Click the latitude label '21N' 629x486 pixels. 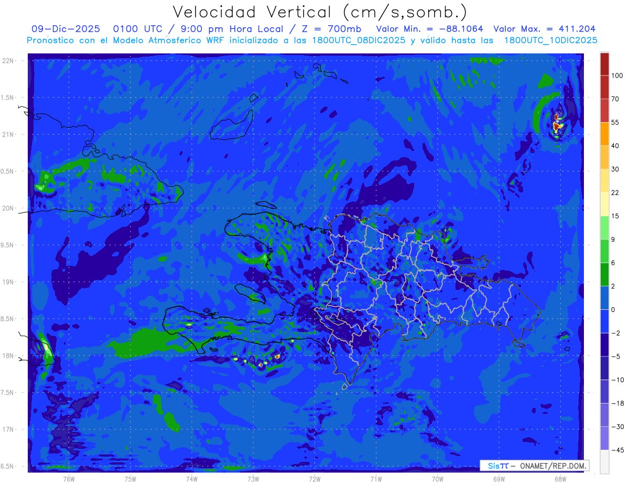click(8, 134)
